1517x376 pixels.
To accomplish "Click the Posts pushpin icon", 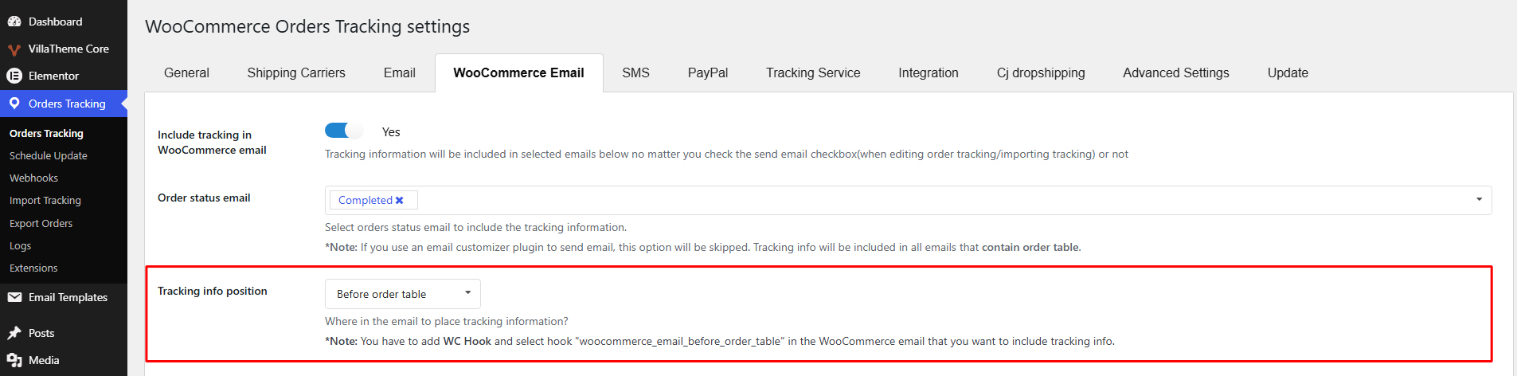I will pyautogui.click(x=14, y=333).
